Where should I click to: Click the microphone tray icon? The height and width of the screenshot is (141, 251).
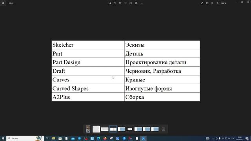[220, 138]
